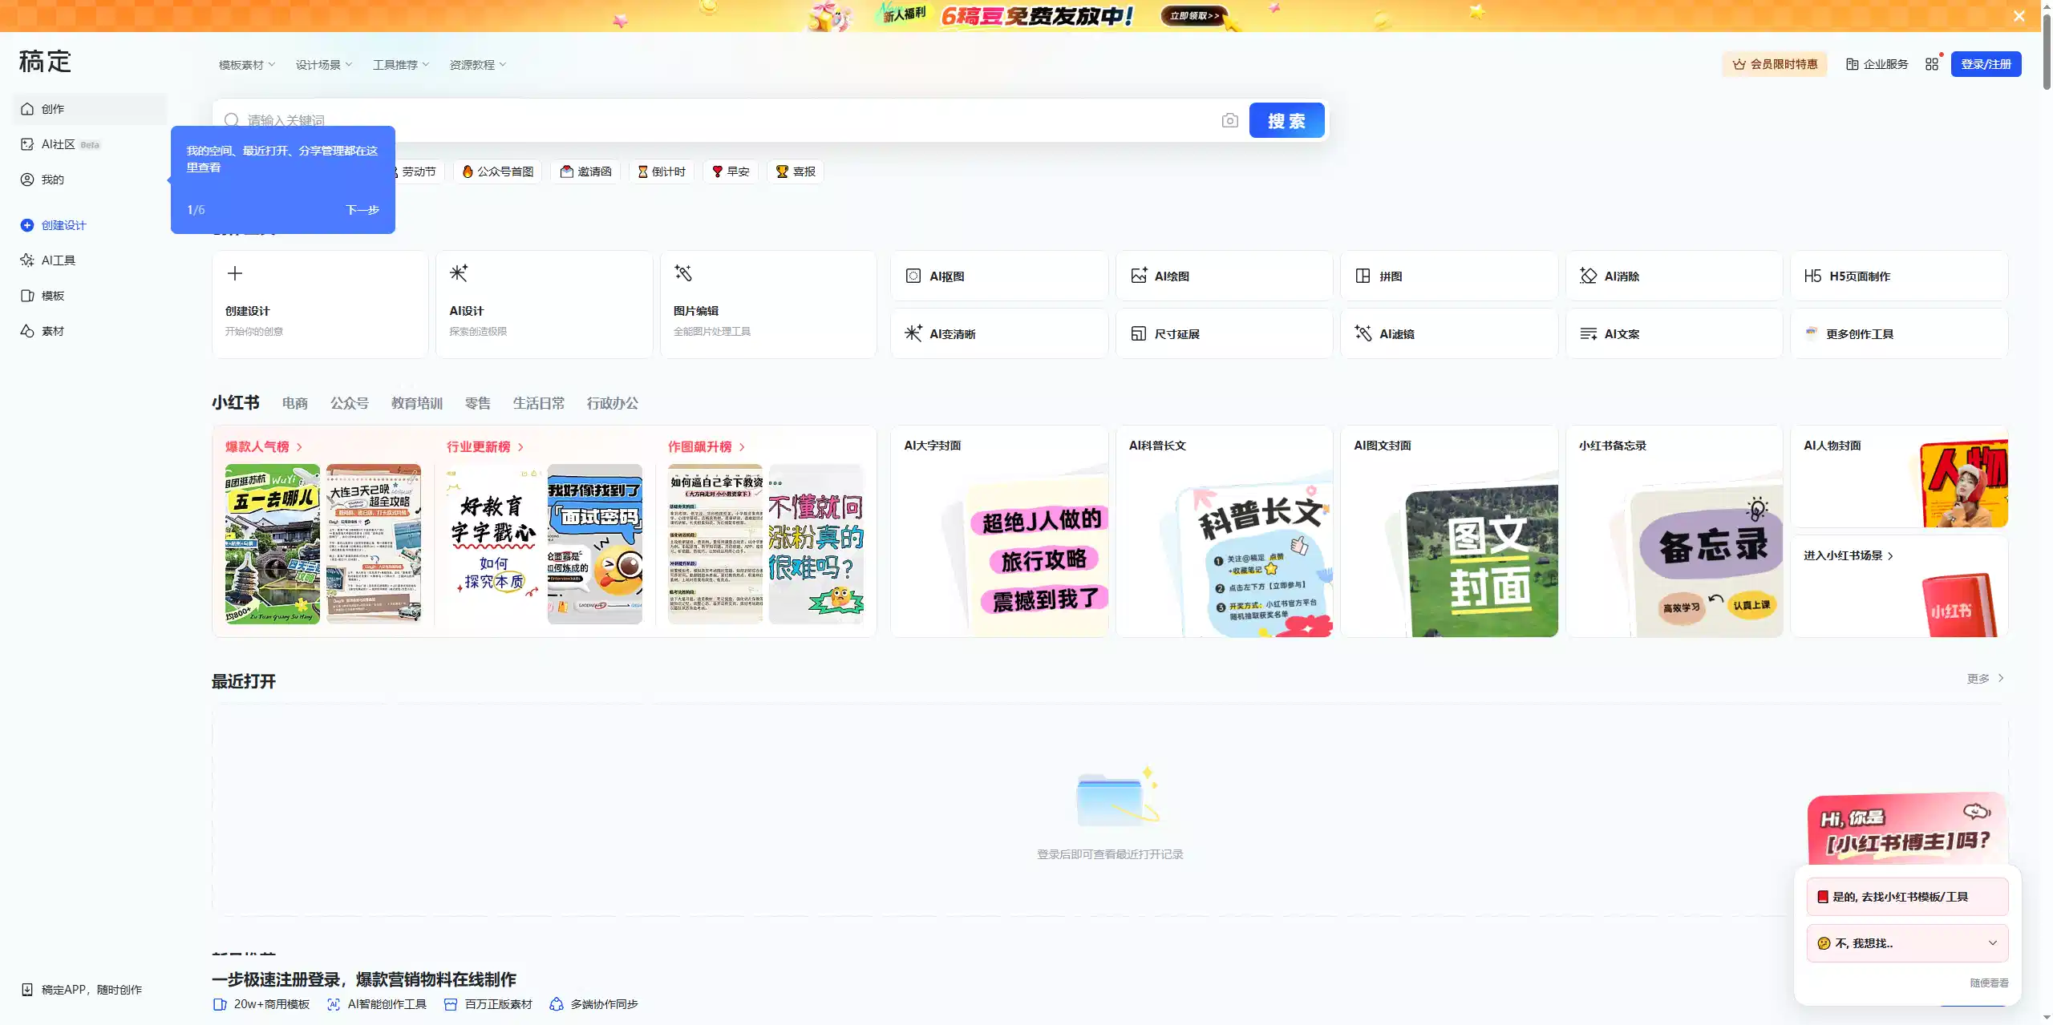
Task: Click 下一步 in the guide tooltip
Action: pos(362,210)
